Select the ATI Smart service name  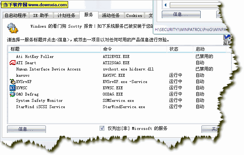pyautogui.click(x=26, y=63)
